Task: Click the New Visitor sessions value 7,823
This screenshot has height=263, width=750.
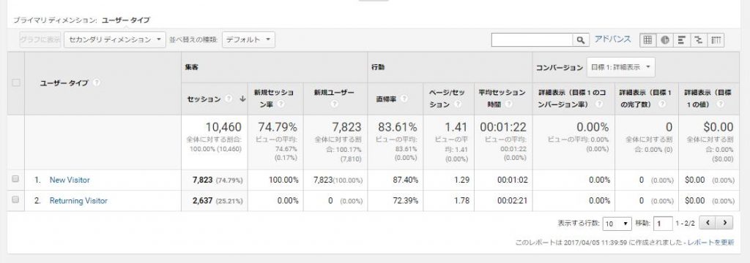Action: click(202, 180)
